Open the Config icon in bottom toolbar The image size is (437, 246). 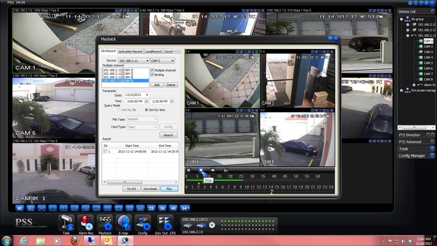(143, 223)
